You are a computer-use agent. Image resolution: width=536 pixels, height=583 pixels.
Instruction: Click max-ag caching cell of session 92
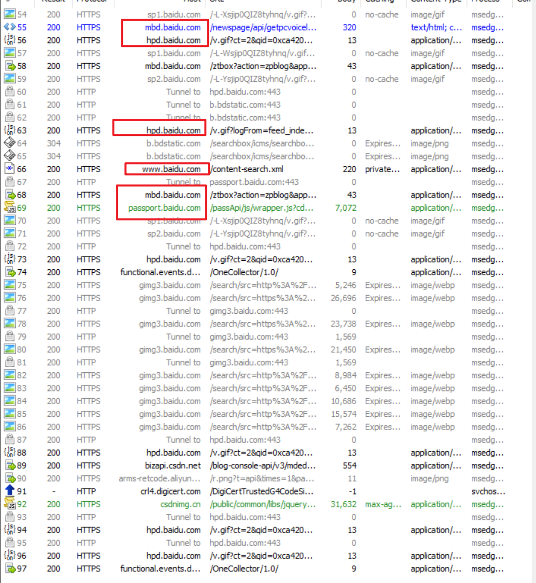[383, 504]
